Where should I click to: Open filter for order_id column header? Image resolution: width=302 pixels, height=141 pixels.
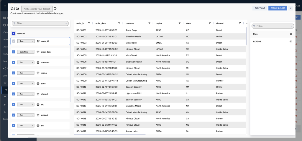click(x=89, y=23)
